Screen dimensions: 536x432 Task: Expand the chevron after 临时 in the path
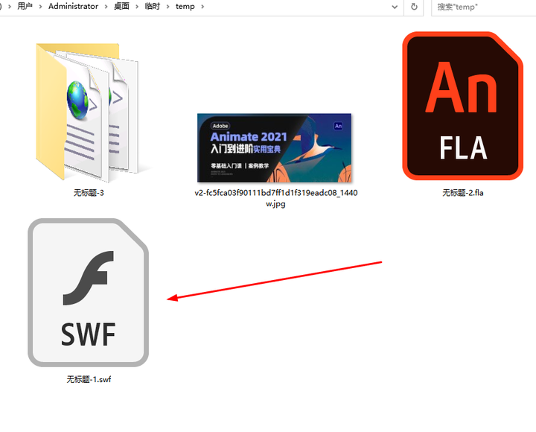click(167, 7)
